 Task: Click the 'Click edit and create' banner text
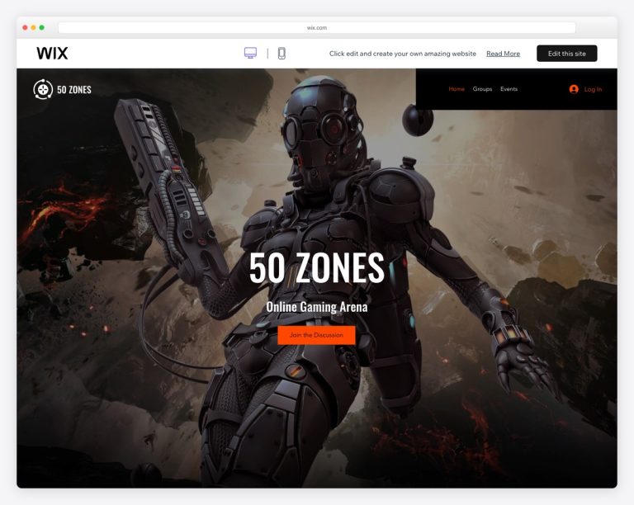pos(402,54)
